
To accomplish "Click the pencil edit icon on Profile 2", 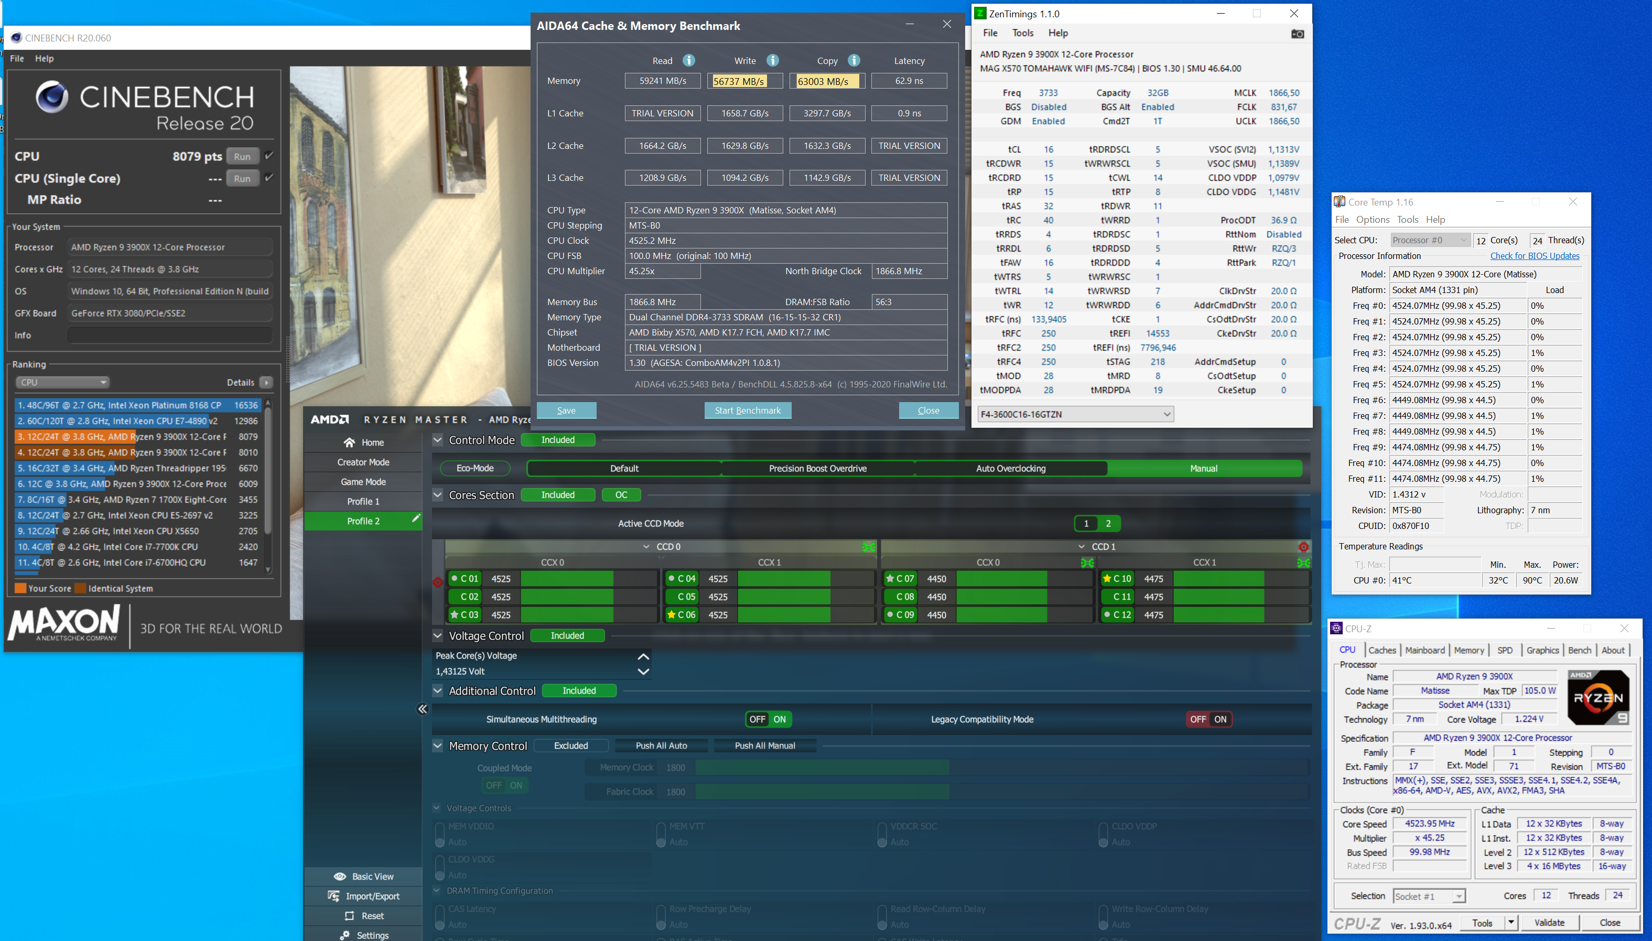I will 416,518.
